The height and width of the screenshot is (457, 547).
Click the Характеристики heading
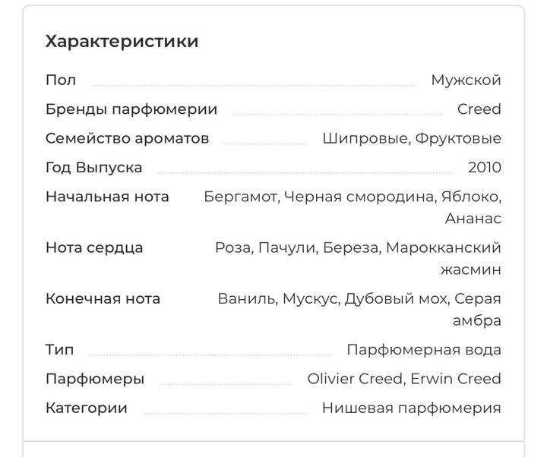click(x=122, y=42)
